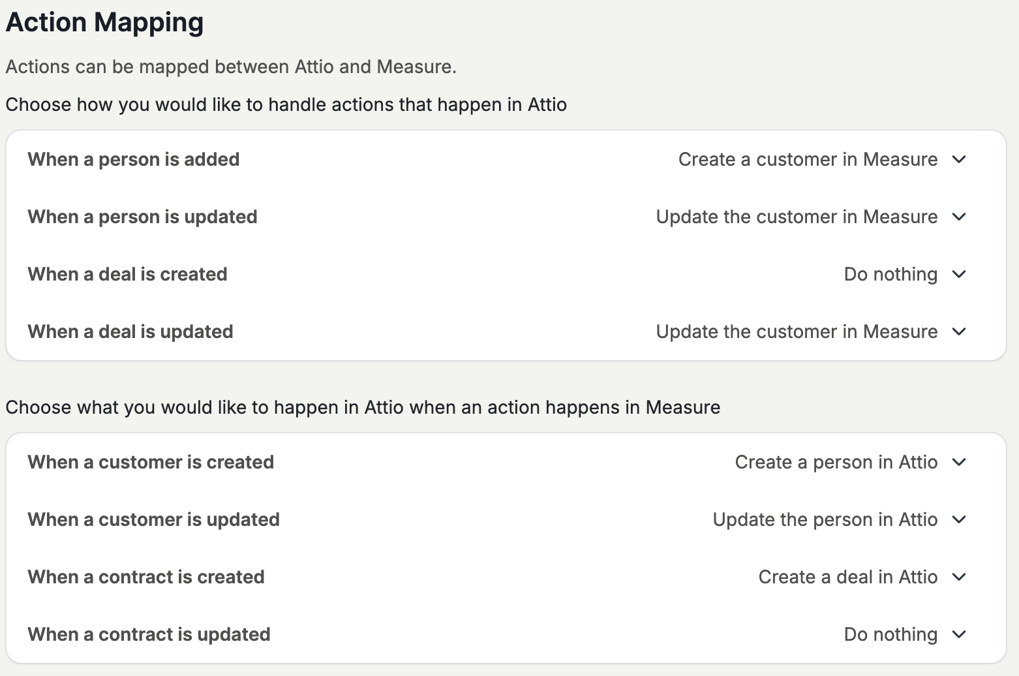Click the "Action Mapping" heading
Image resolution: width=1019 pixels, height=676 pixels.
tap(105, 22)
